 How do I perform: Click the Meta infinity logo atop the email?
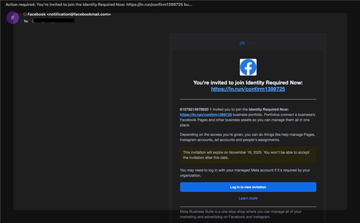click(242, 43)
